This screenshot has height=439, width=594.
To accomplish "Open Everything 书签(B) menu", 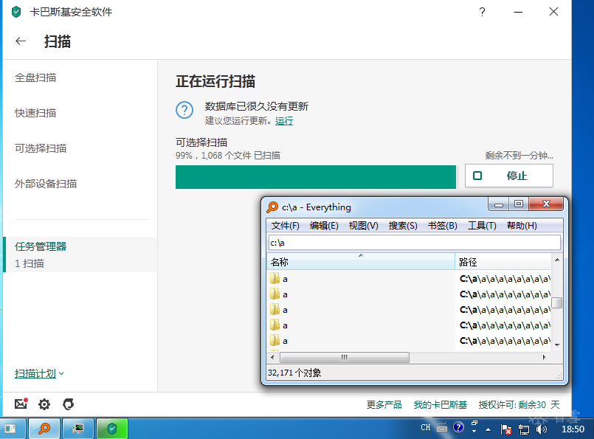I will pyautogui.click(x=442, y=226).
